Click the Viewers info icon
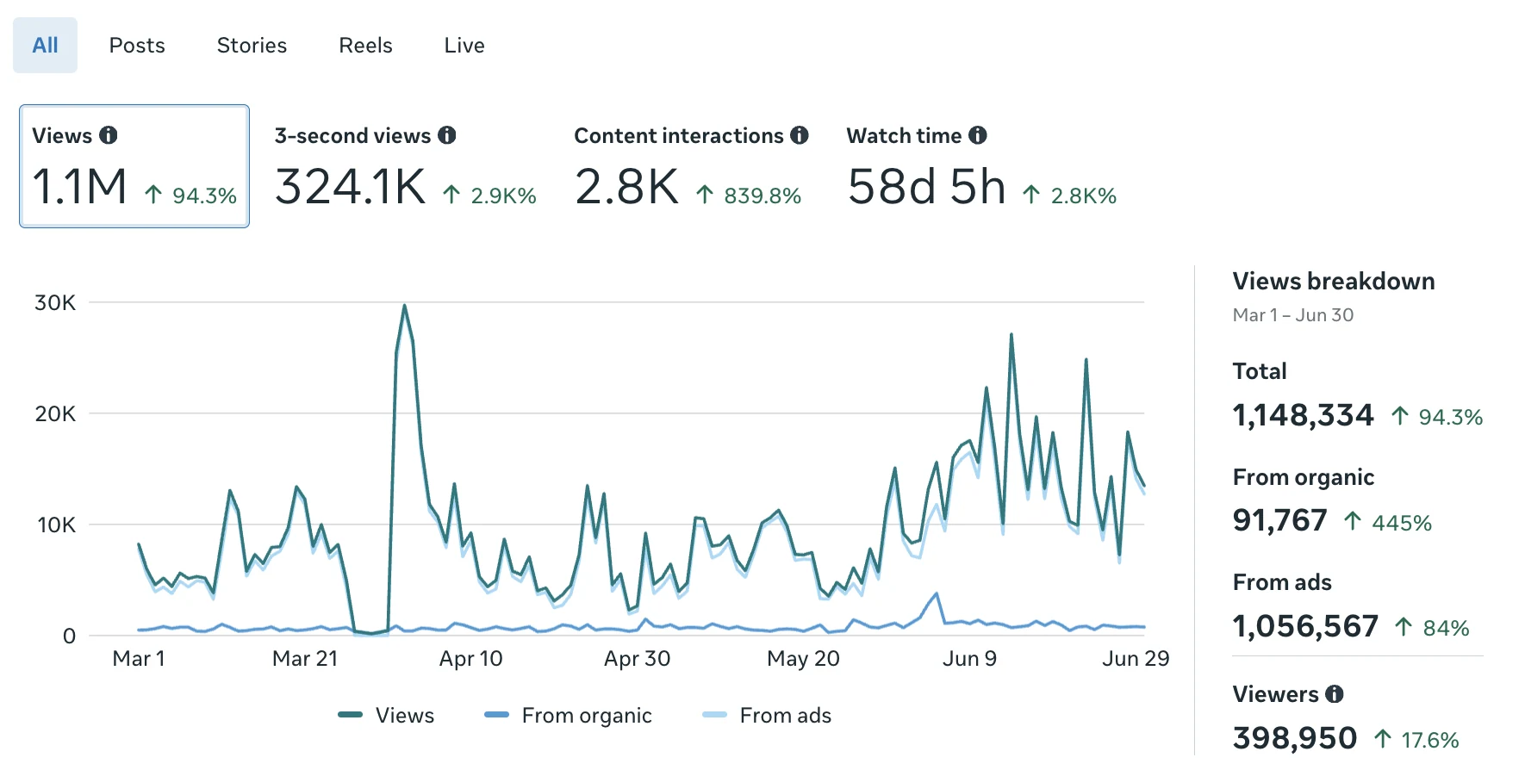This screenshot has width=1525, height=770. point(1335,693)
